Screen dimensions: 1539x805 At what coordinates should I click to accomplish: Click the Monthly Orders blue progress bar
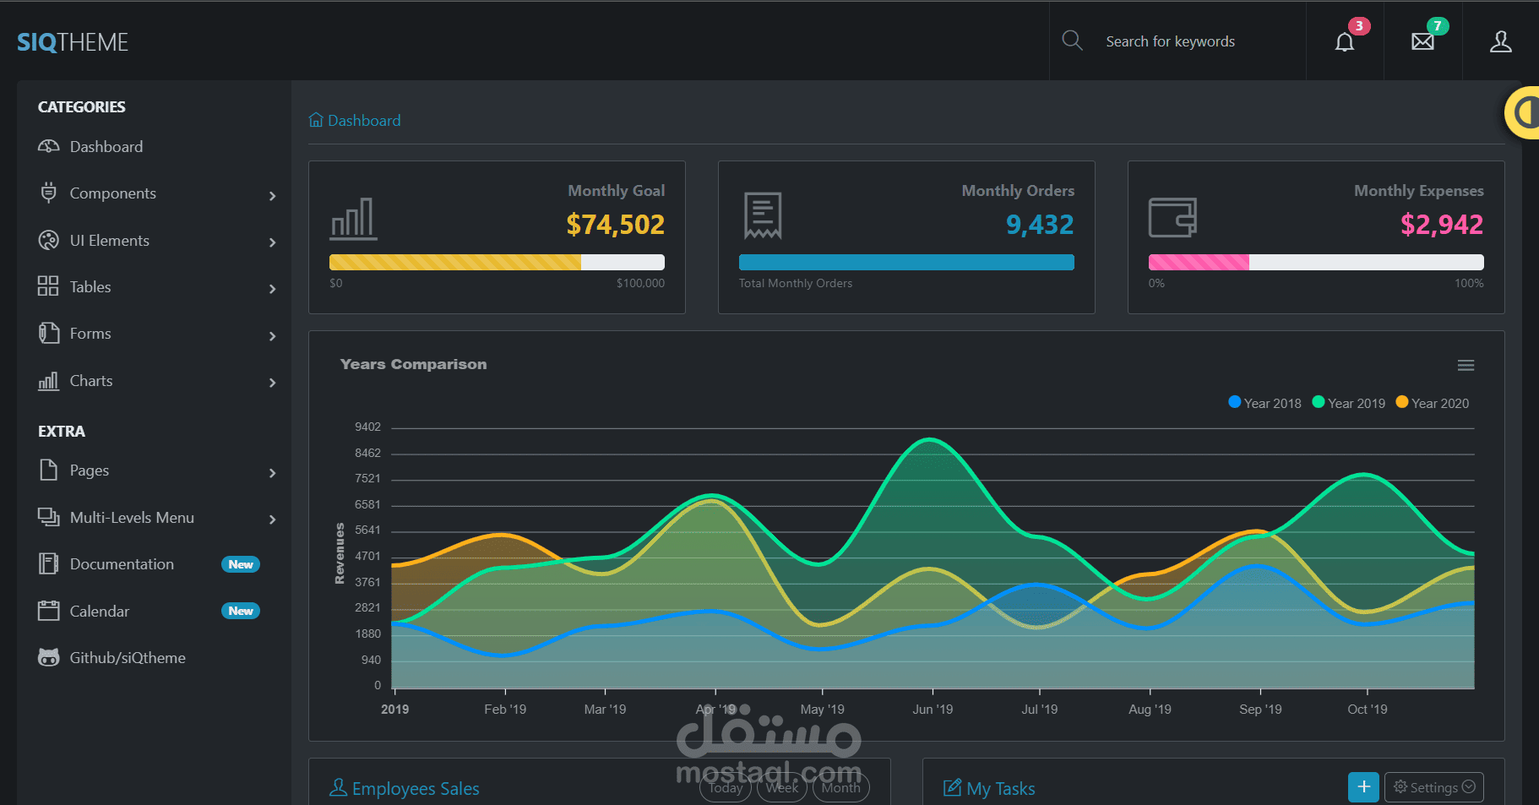(906, 263)
